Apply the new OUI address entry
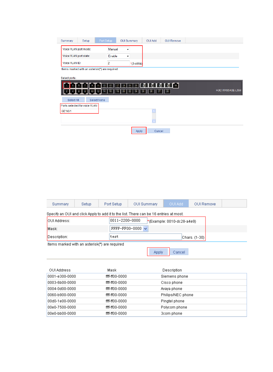Viewport: 273px width, 372px height. (x=158, y=252)
